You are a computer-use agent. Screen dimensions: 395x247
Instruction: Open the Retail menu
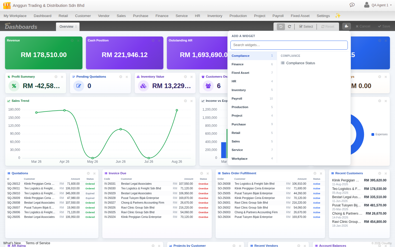pos(63,16)
